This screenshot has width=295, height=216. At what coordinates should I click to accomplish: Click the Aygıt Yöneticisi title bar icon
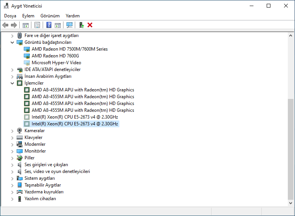click(x=6, y=6)
